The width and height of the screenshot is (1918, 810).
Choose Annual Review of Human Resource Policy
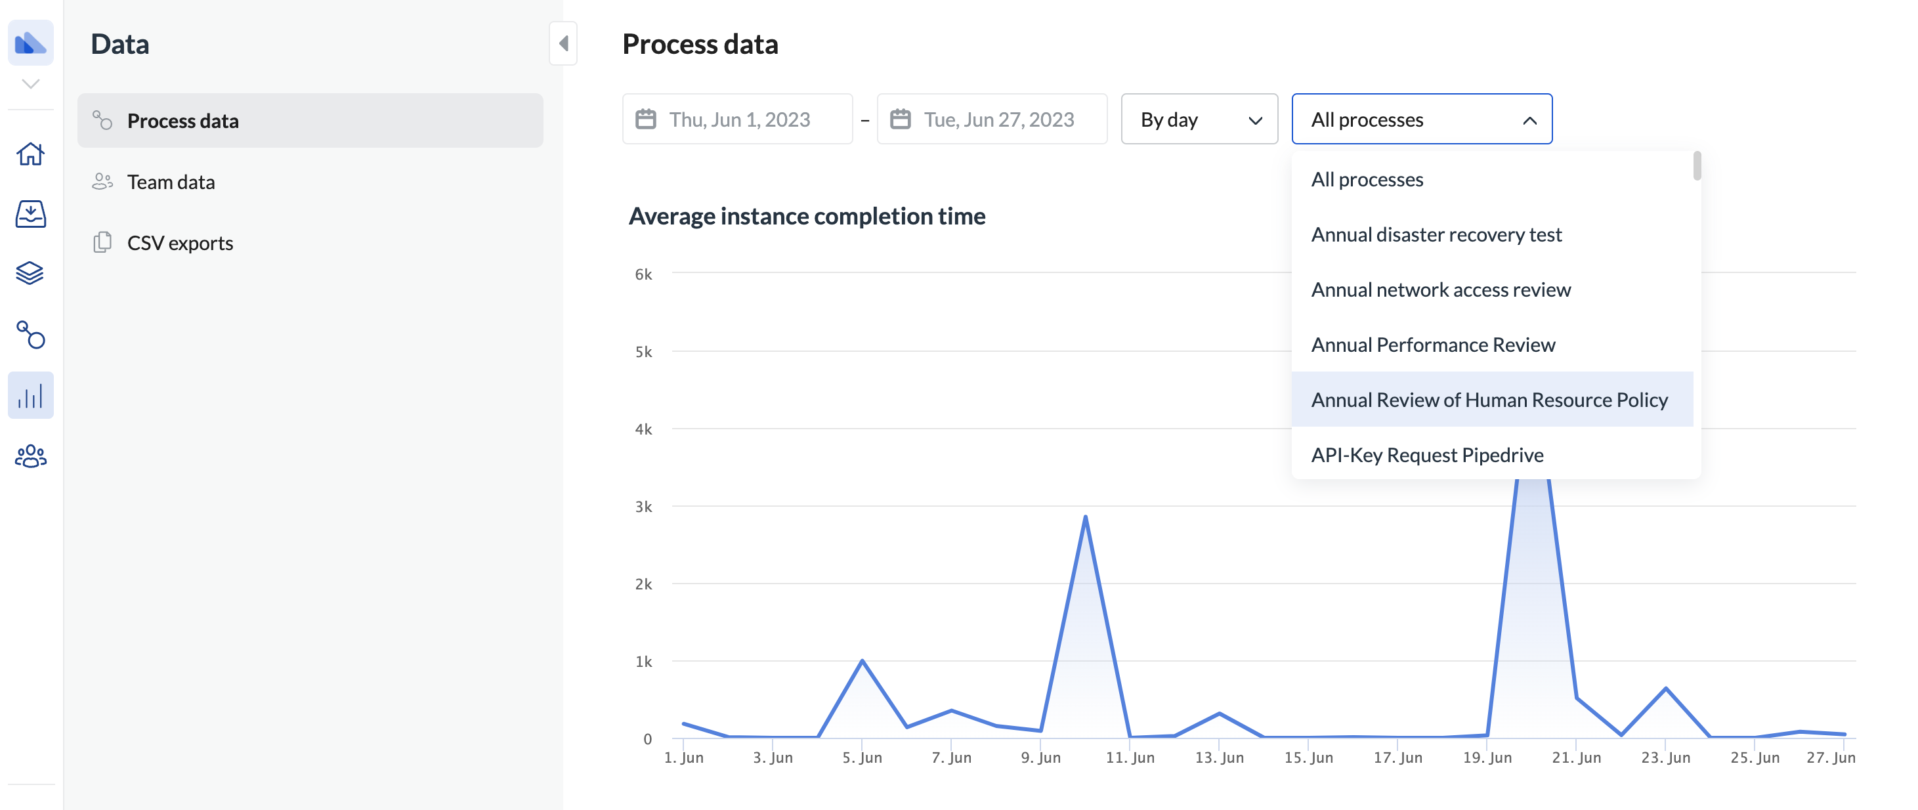(x=1489, y=400)
